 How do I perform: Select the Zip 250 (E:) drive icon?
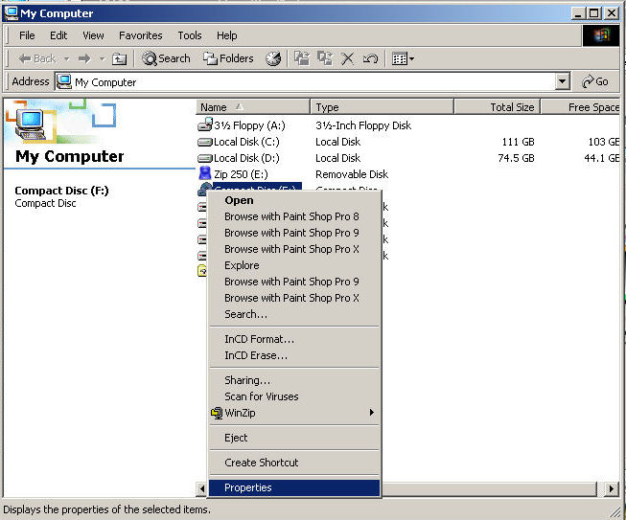[205, 174]
